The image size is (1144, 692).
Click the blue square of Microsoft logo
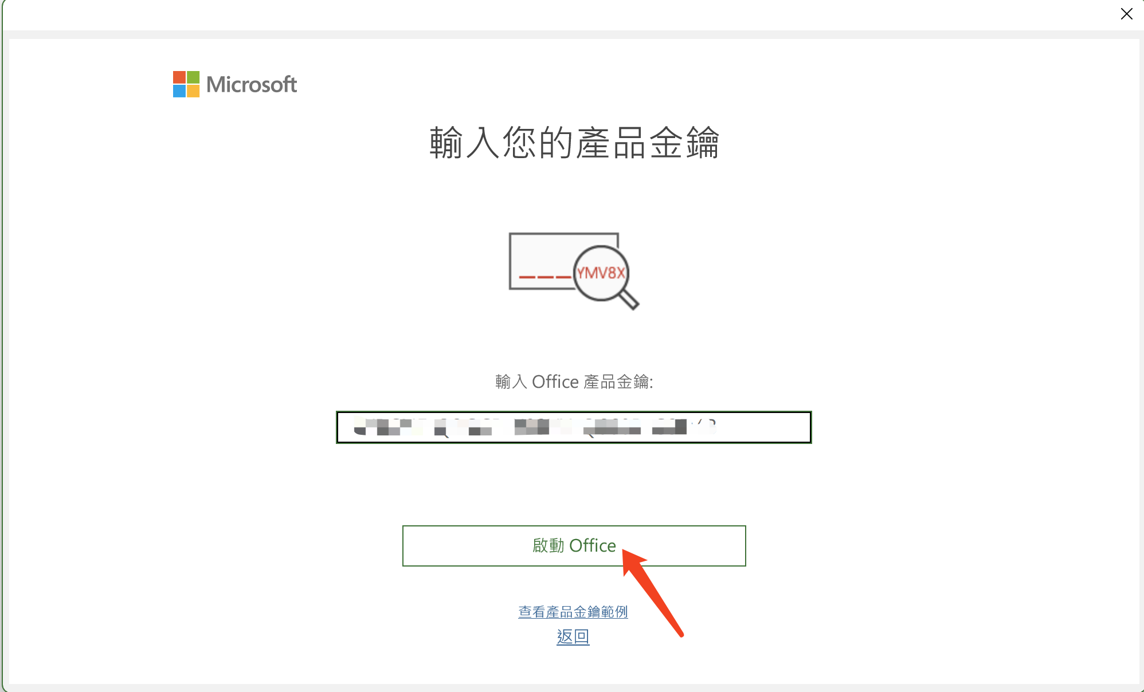pyautogui.click(x=179, y=91)
